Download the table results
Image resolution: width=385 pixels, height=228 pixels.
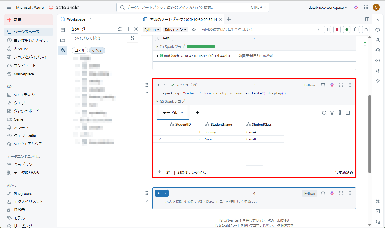tap(160, 172)
